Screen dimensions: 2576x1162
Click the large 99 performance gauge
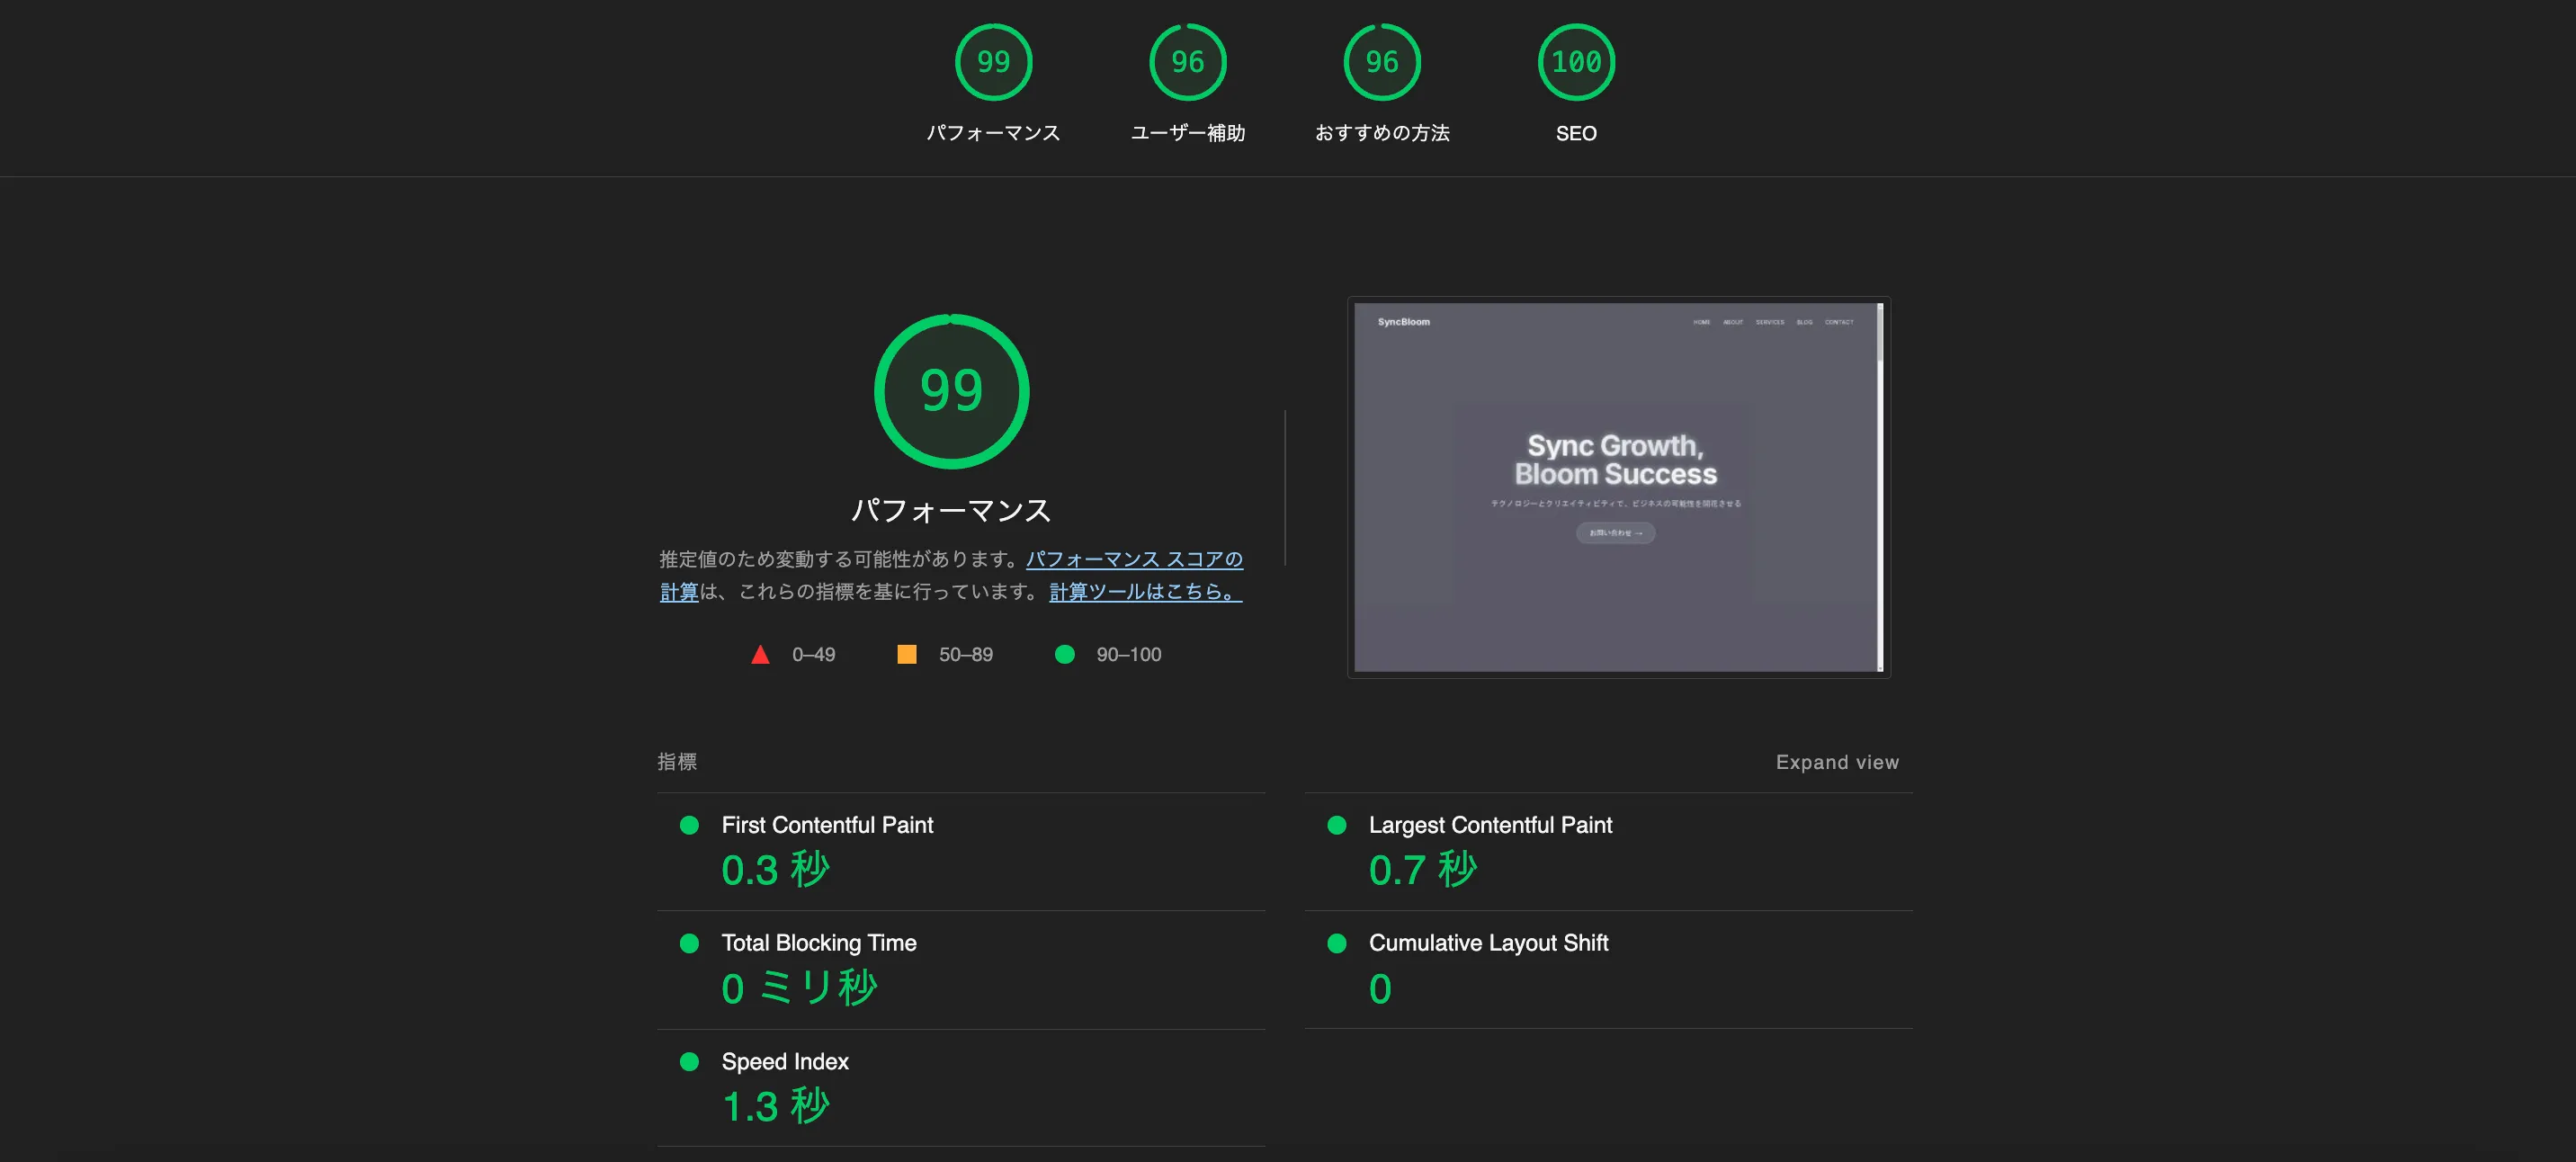pyautogui.click(x=951, y=391)
